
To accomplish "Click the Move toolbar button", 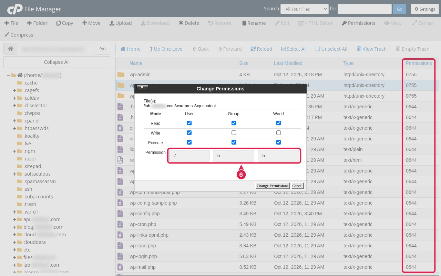I will pos(91,23).
